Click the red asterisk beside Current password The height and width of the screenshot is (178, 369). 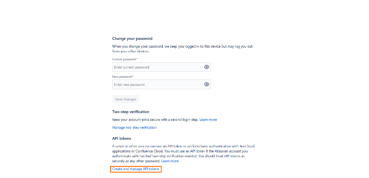137,59
